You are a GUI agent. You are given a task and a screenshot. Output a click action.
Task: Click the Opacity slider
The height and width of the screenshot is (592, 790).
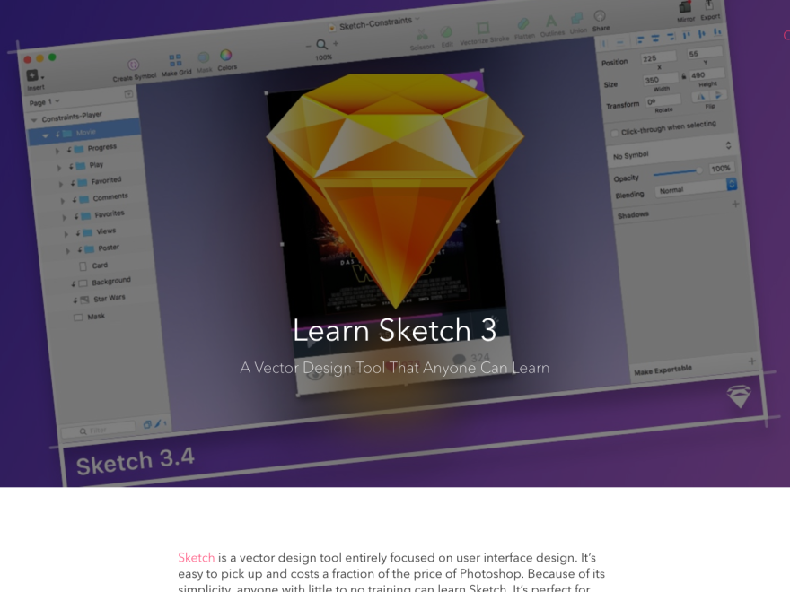(x=677, y=171)
